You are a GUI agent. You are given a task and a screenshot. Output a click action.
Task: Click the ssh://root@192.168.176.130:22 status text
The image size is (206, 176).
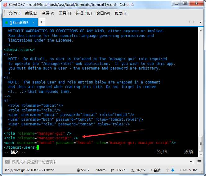point(29,170)
